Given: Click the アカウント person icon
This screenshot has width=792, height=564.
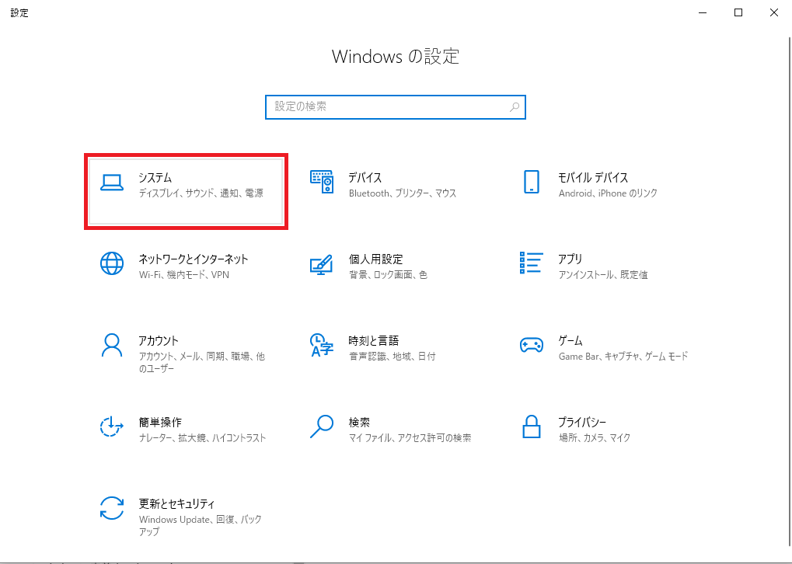Looking at the screenshot, I should (x=112, y=345).
